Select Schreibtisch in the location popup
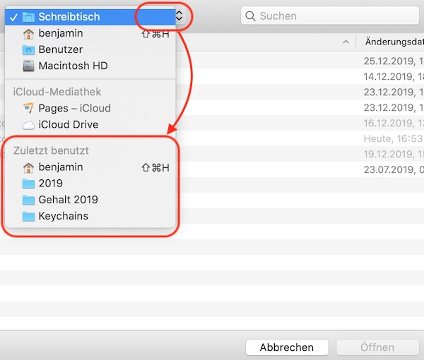The image size is (424, 360). click(90, 17)
